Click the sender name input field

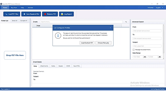147,31
